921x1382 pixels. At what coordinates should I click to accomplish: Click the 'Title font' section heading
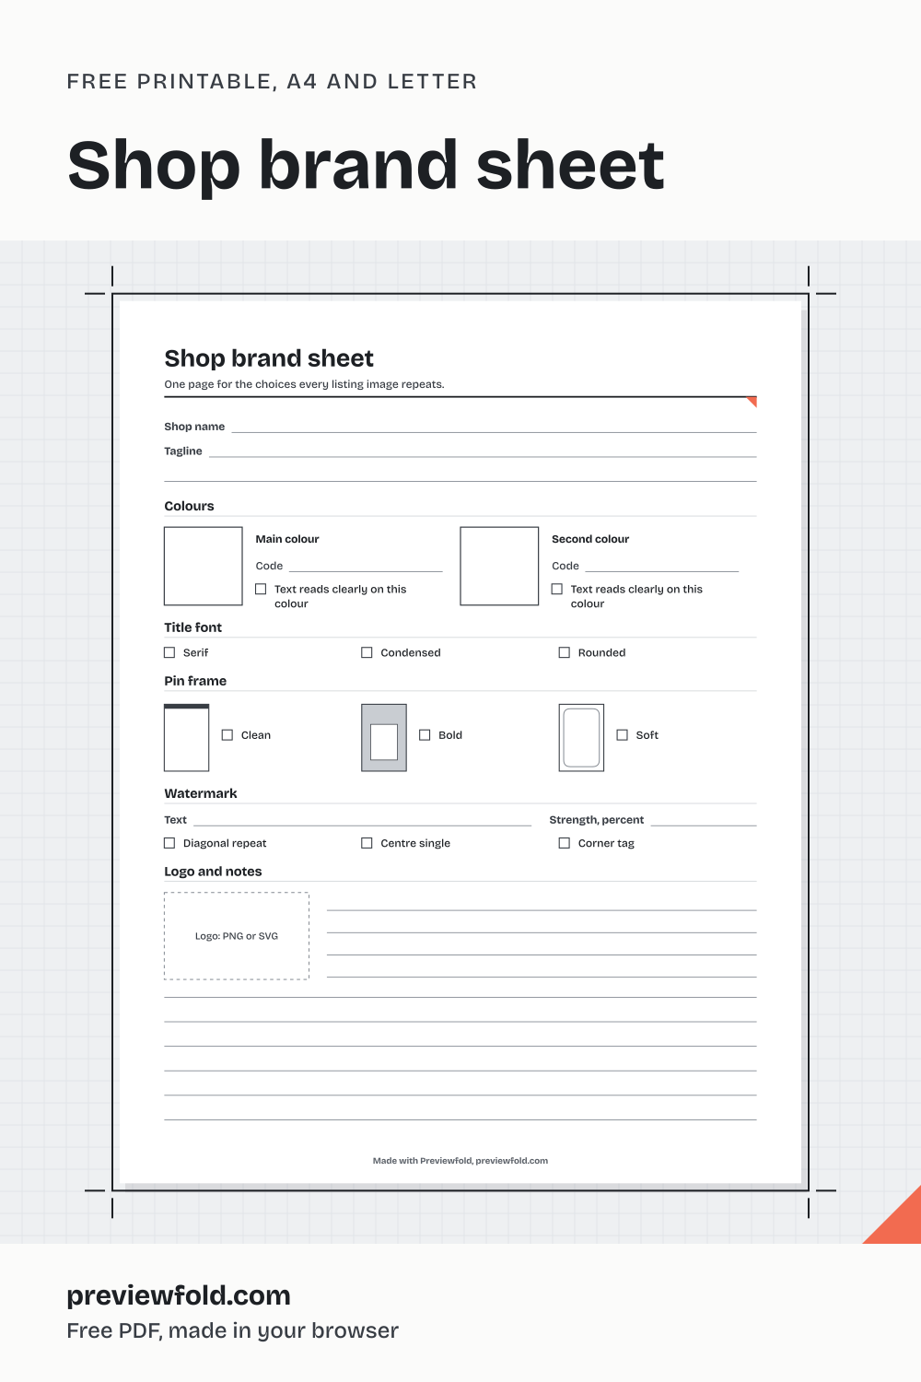(x=192, y=627)
